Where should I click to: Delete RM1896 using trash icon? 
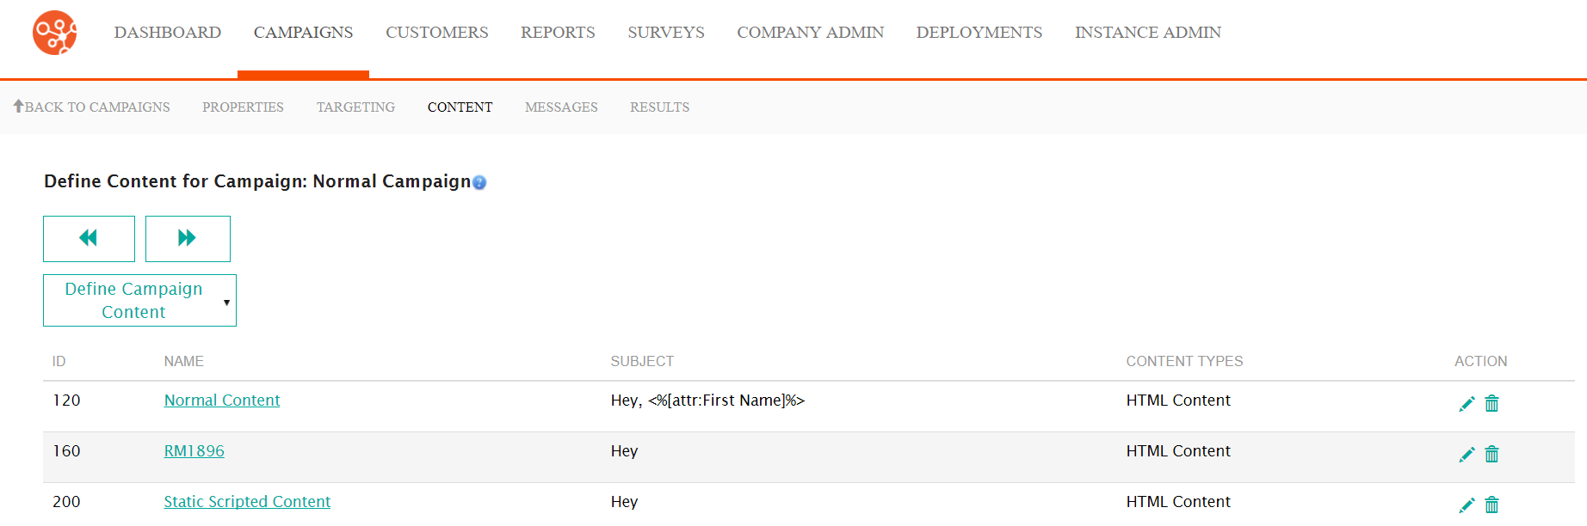click(x=1492, y=455)
